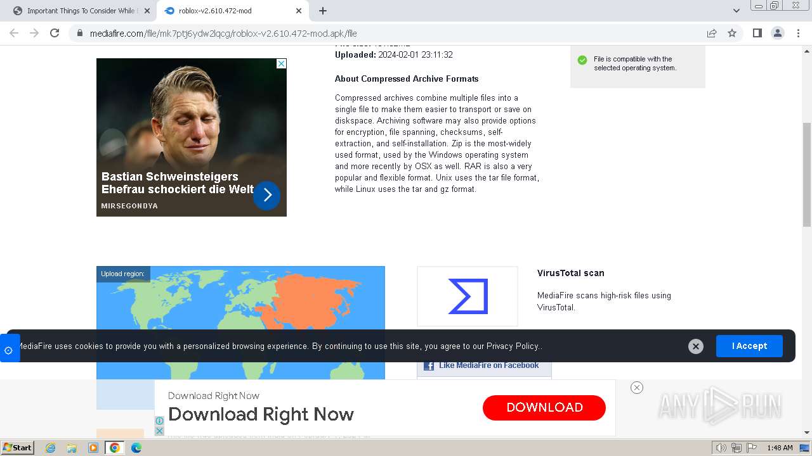The height and width of the screenshot is (456, 812).
Task: Close the Schweinsteiger ad corner icon
Action: [x=281, y=63]
